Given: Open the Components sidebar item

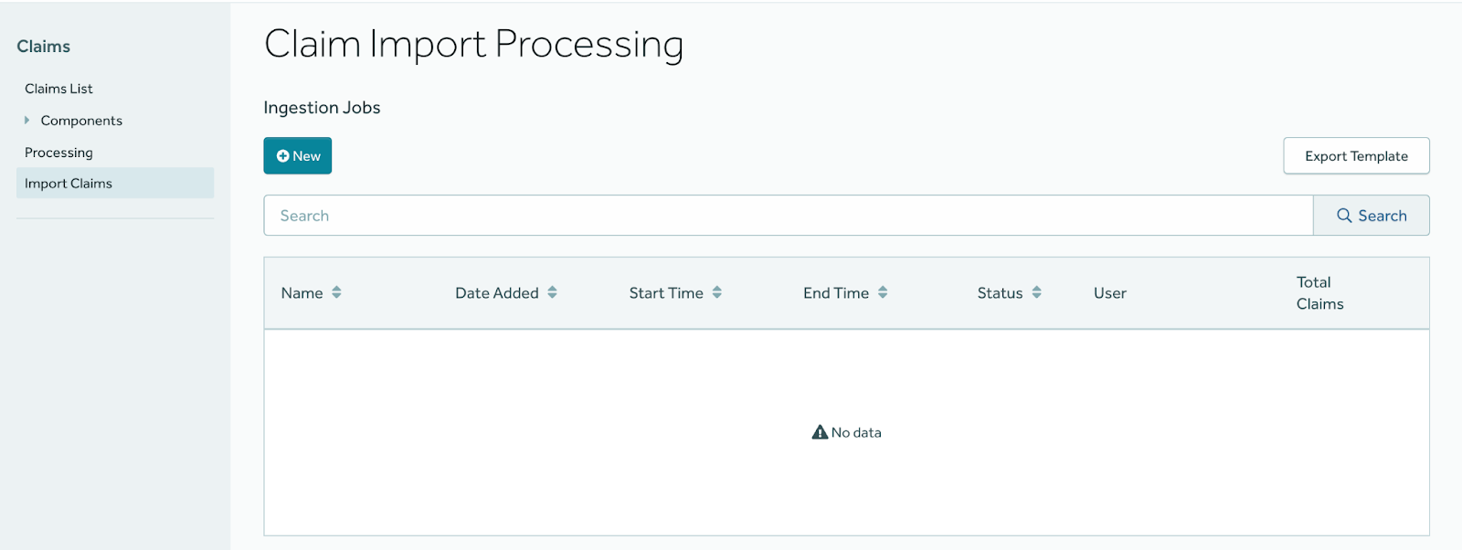Looking at the screenshot, I should [81, 121].
